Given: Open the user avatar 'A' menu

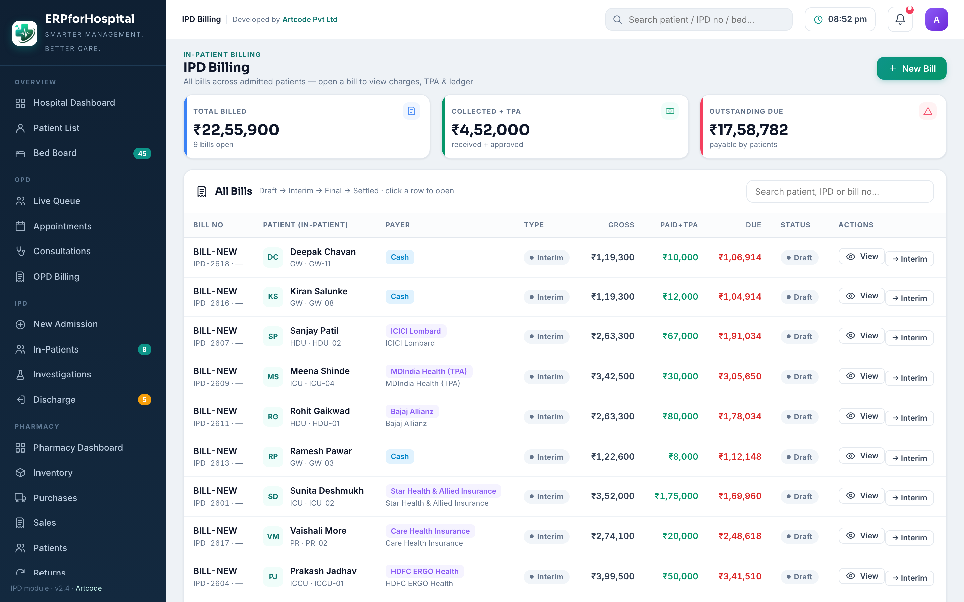Looking at the screenshot, I should pyautogui.click(x=936, y=19).
